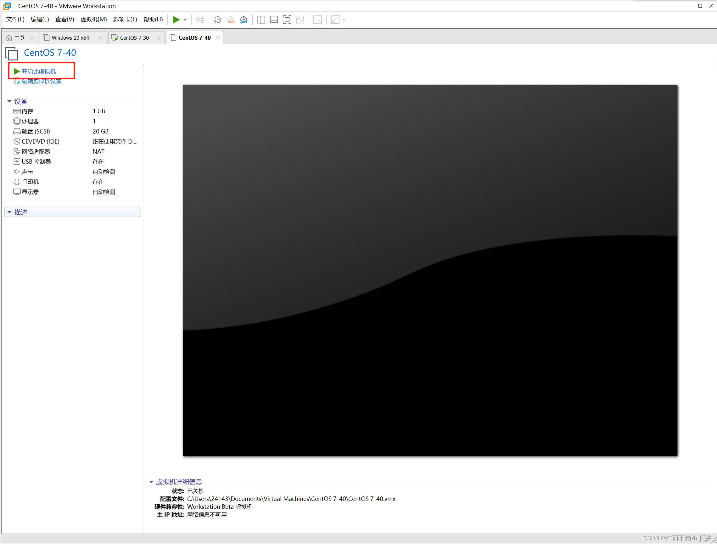Open the 查看(V) menu

pos(64,20)
